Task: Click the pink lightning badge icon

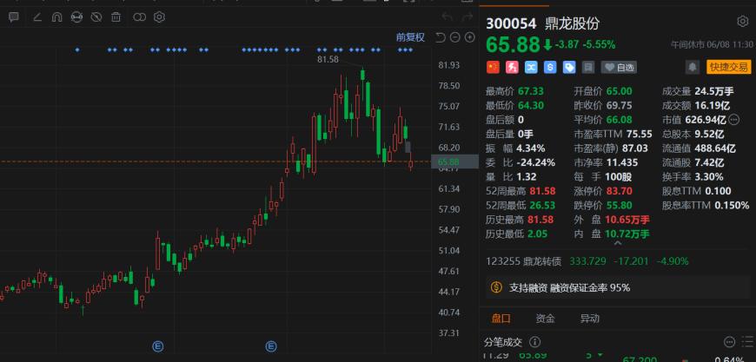Action: point(512,68)
